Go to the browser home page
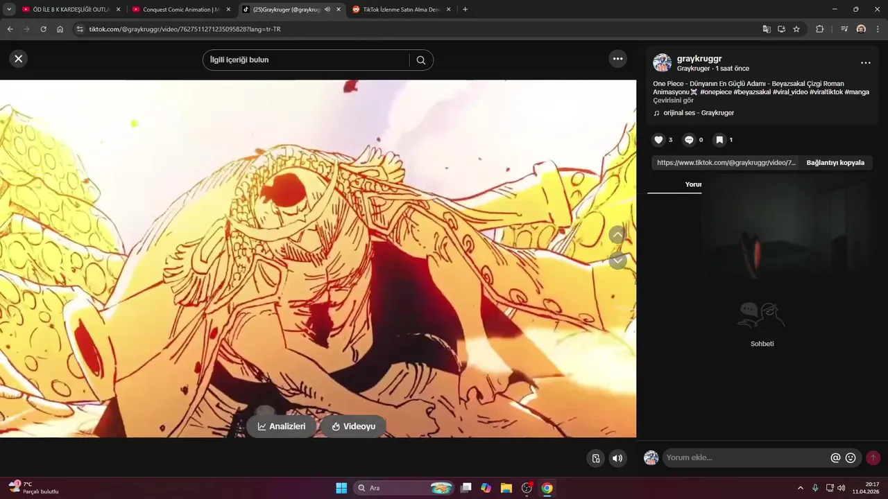This screenshot has height=499, width=888. [60, 29]
